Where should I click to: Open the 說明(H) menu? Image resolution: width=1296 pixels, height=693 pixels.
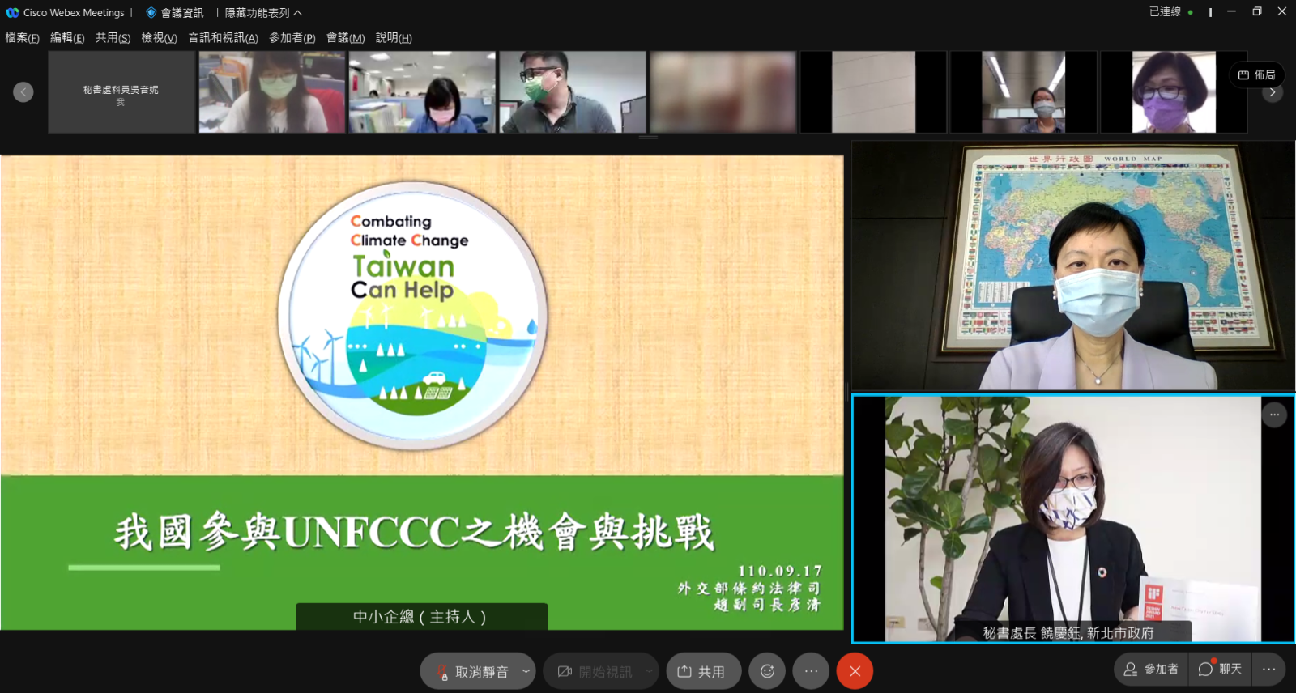[394, 38]
